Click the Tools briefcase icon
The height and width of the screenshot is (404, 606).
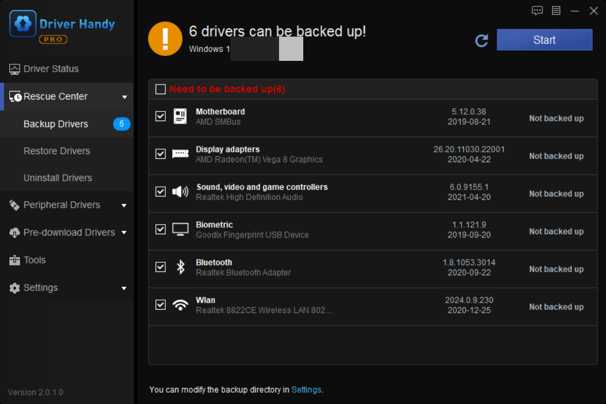tap(13, 260)
